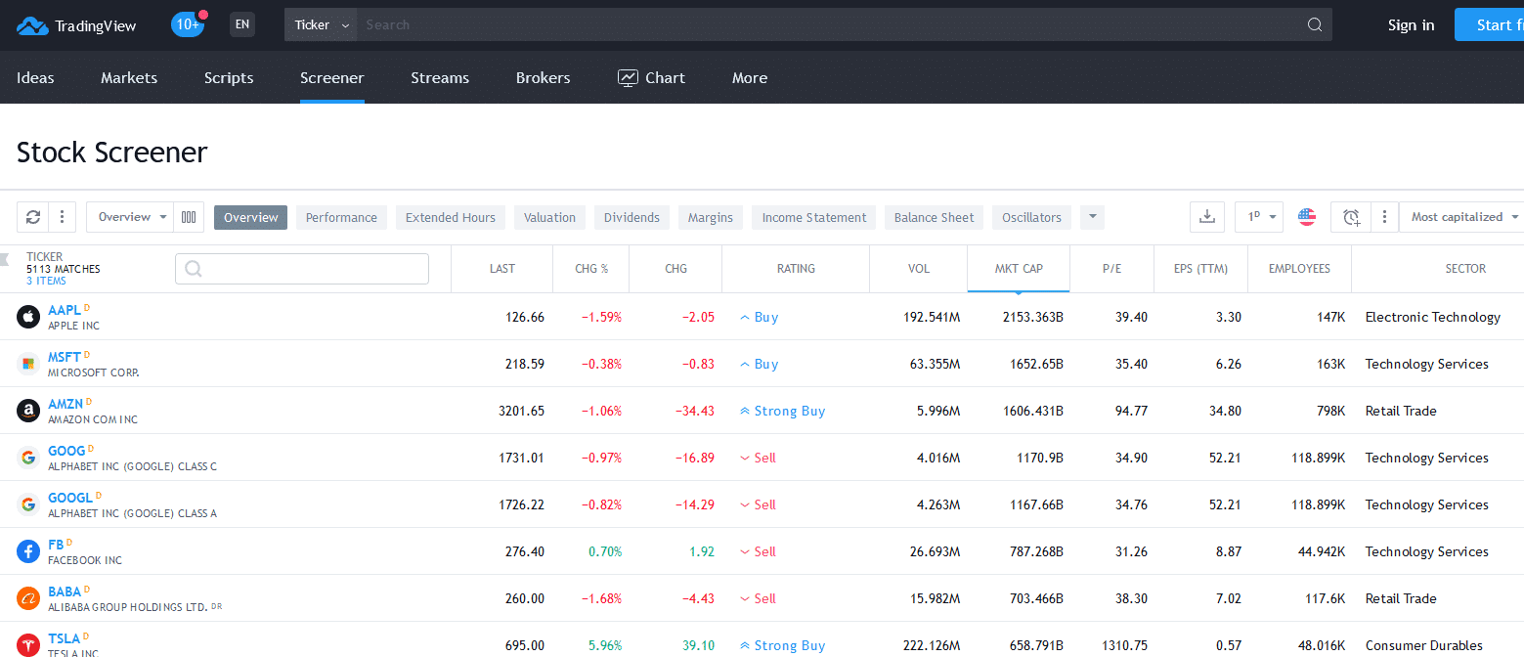Switch to the Income Statement tab
The width and height of the screenshot is (1524, 657).
tap(814, 217)
